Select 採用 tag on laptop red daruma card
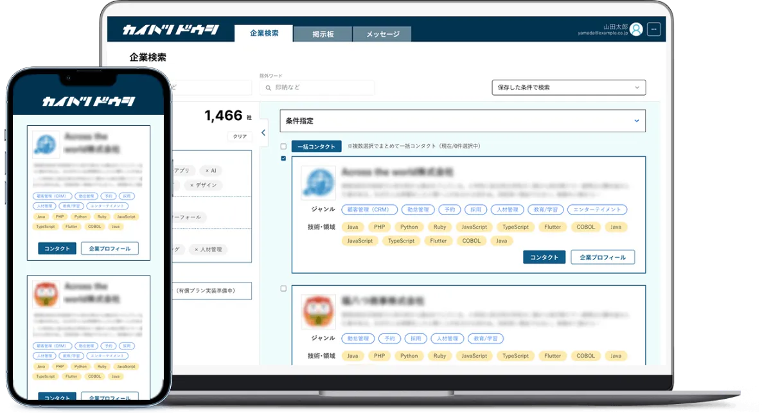The width and height of the screenshot is (771, 413). (x=416, y=338)
